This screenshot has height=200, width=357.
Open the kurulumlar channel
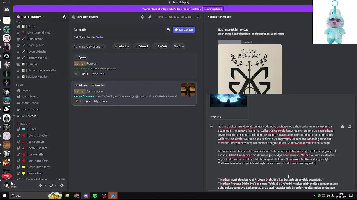point(35,39)
